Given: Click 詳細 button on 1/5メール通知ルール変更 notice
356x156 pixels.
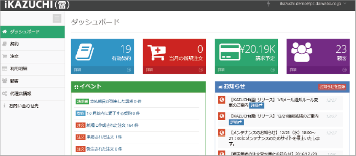Looking at the screenshot, I should (257, 105).
